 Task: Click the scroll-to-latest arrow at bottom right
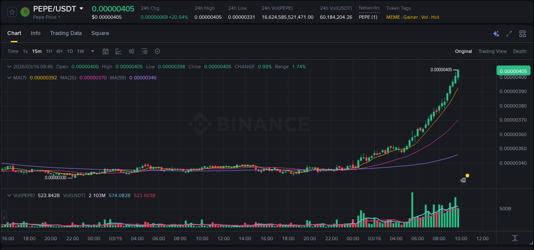(x=514, y=239)
